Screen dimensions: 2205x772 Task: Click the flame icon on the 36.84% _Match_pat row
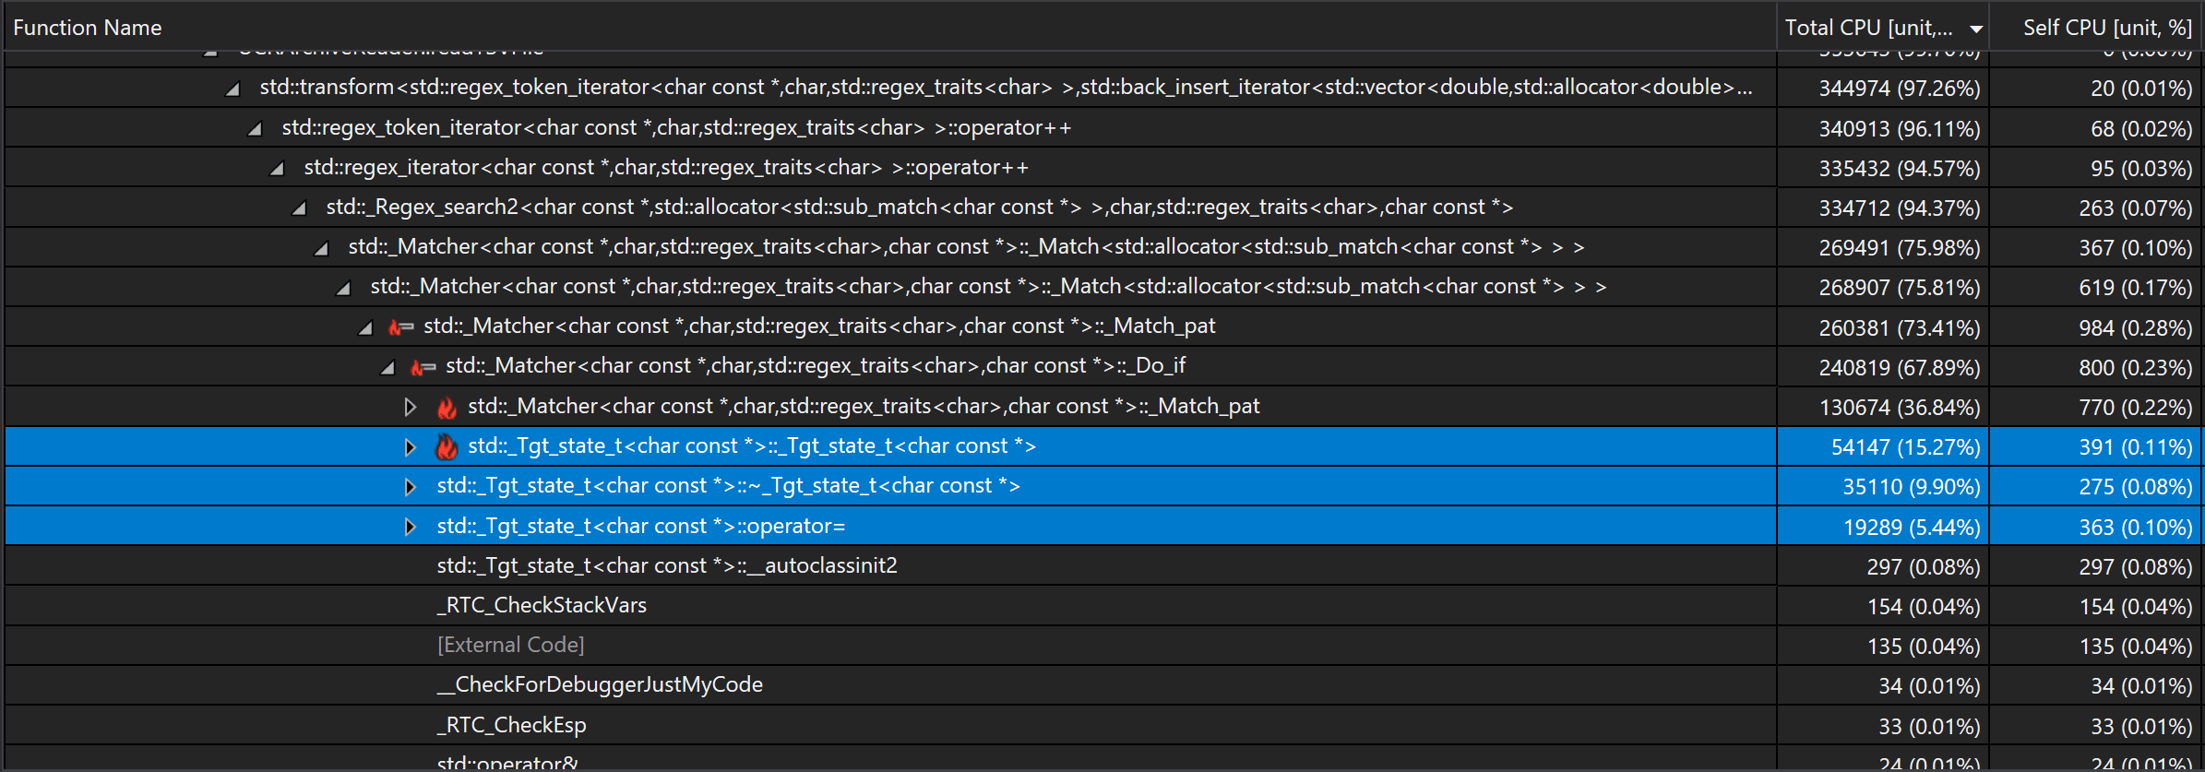point(447,408)
